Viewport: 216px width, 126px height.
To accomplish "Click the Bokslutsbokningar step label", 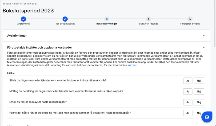I will click(107, 24).
